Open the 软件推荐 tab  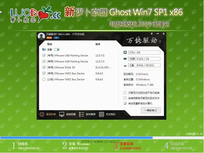tap(87, 114)
